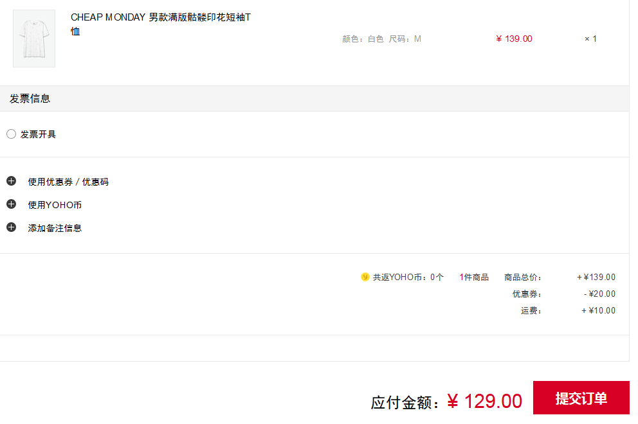Open the CHEAP MONDAY T-shirt title link

tap(161, 24)
